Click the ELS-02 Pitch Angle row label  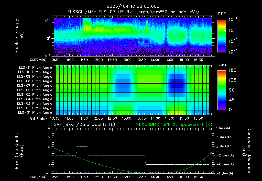tap(35, 108)
